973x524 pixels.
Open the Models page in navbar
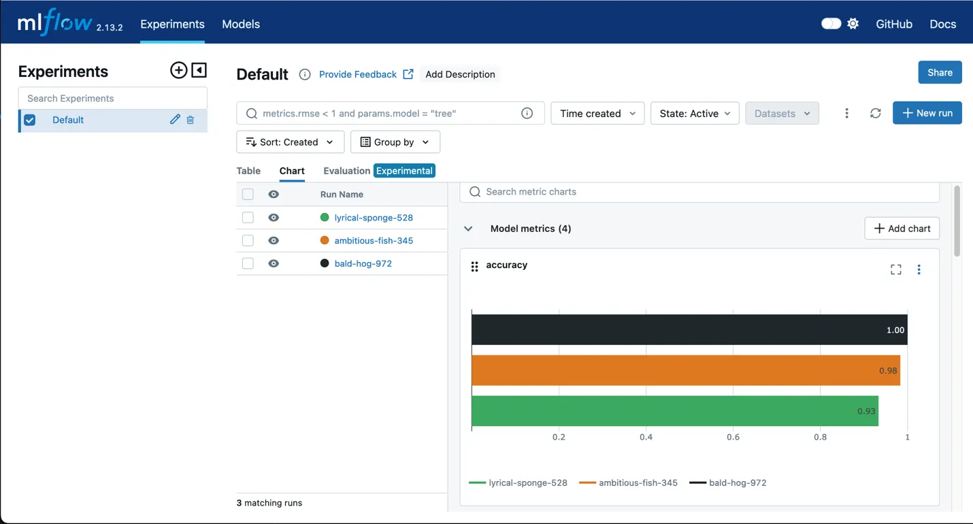241,24
